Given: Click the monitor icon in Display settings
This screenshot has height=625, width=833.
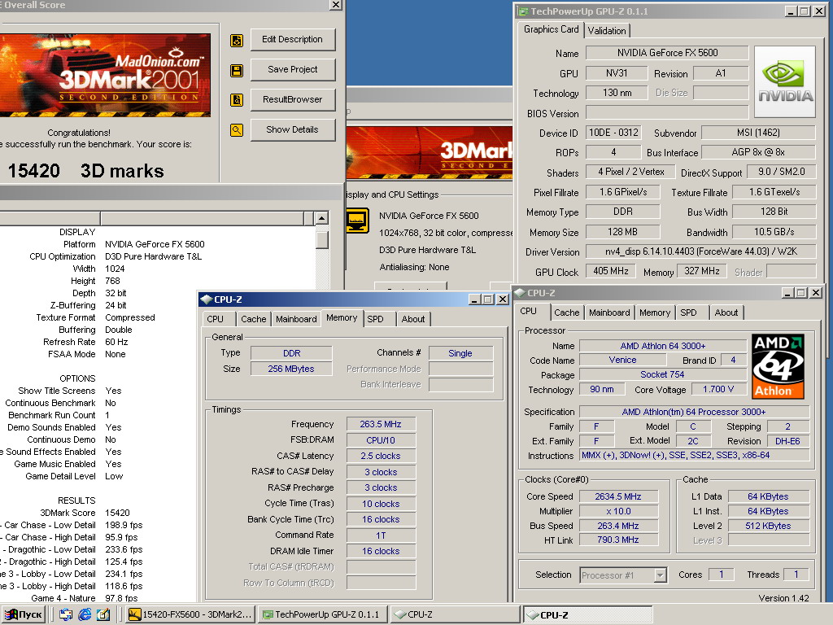Looking at the screenshot, I should tap(358, 220).
